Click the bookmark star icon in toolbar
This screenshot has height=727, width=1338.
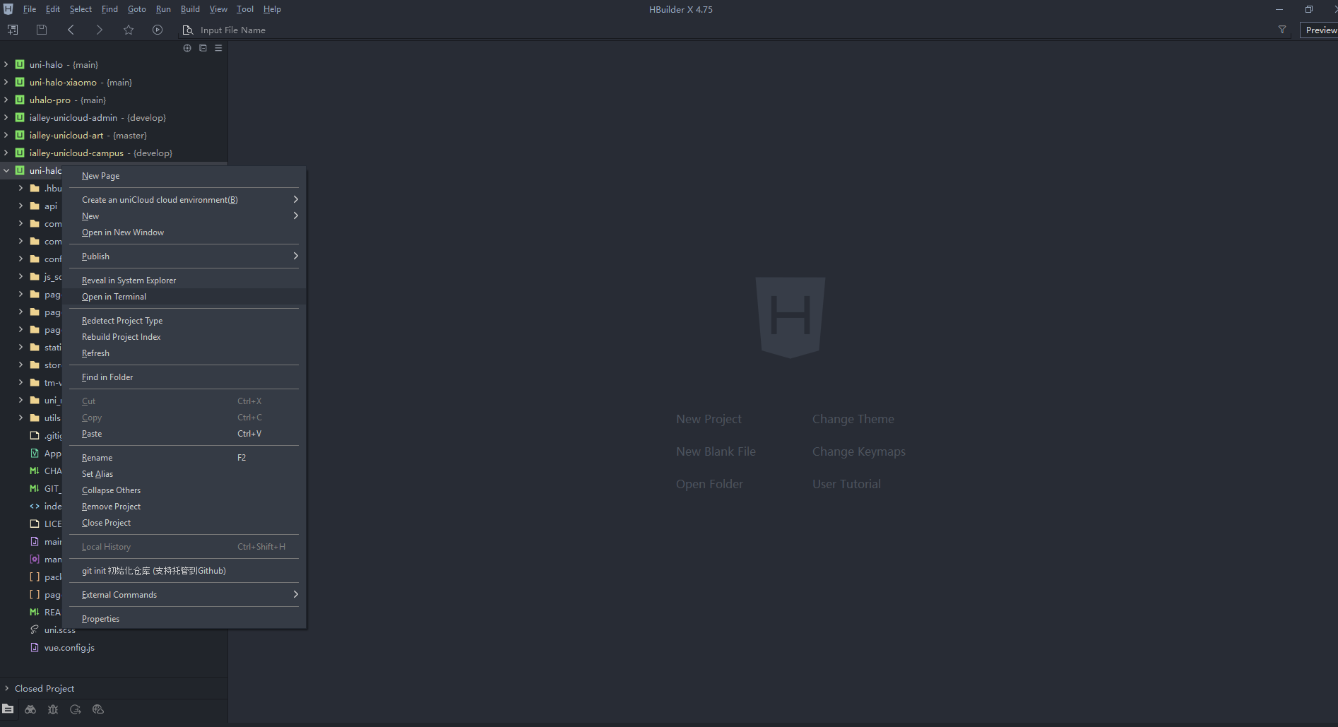(129, 30)
